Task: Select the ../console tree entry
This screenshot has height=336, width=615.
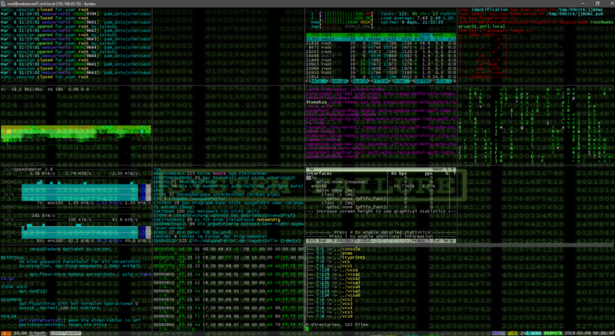Action: click(x=349, y=250)
